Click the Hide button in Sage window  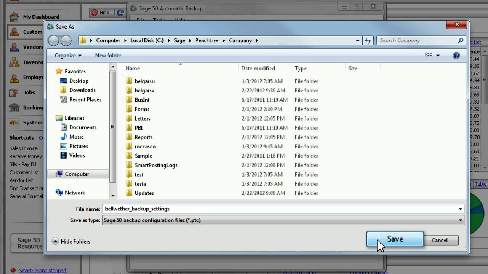(100, 13)
